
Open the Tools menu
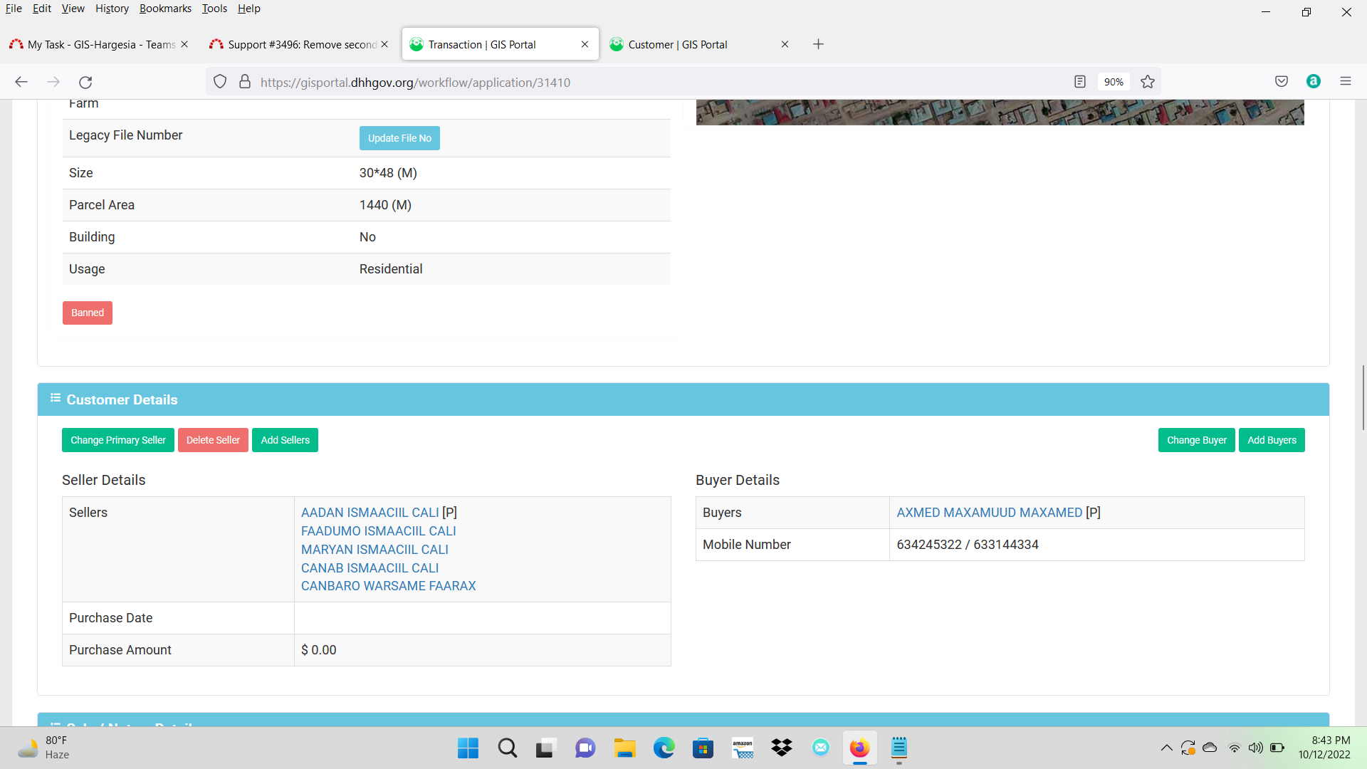[x=214, y=9]
